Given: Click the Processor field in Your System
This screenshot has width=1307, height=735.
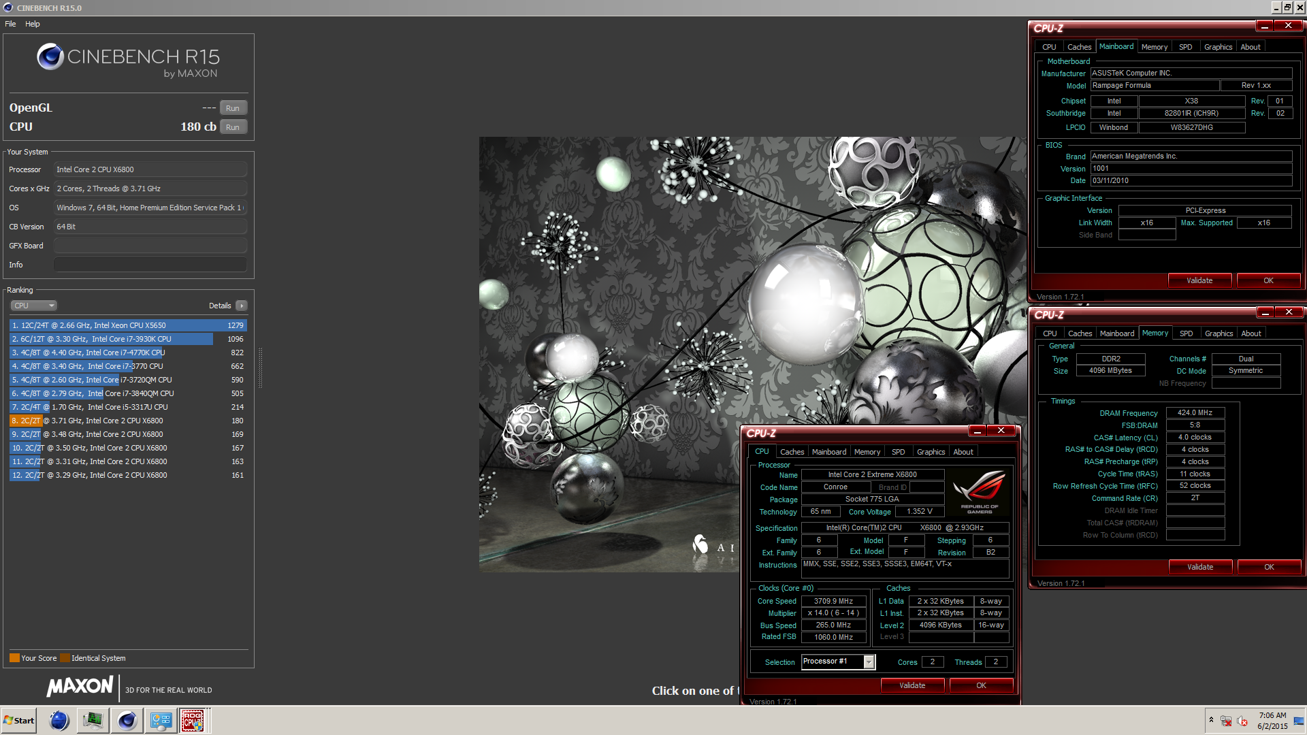Looking at the screenshot, I should [150, 169].
